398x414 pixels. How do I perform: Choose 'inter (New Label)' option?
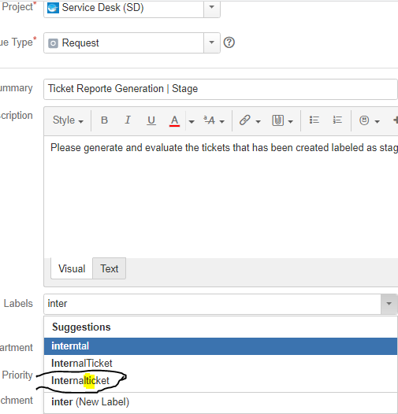[221, 402]
